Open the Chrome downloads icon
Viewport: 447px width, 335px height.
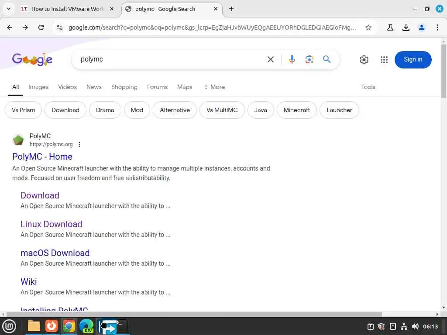coord(406,27)
